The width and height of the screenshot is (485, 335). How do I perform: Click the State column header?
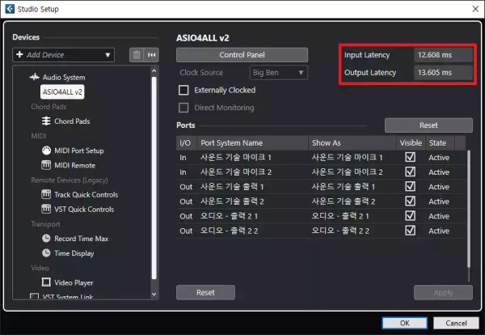tap(440, 142)
